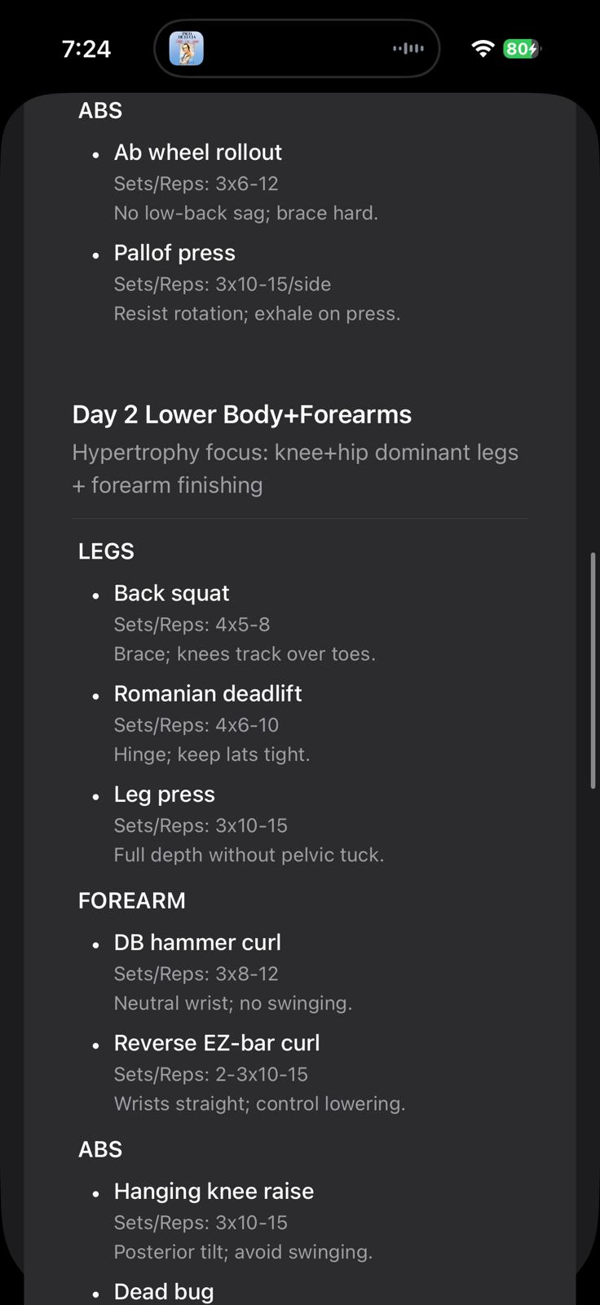This screenshot has height=1305, width=600.
Task: Tap the DB hammer curl exercise
Action: 197,942
